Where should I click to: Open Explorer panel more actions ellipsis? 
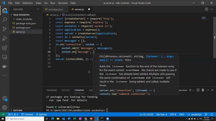click(38, 9)
